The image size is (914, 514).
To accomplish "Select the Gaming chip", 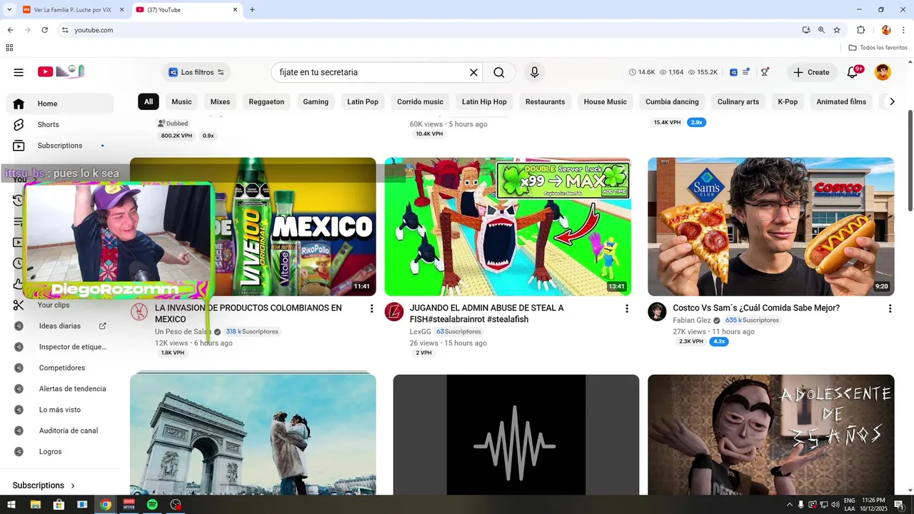I will point(316,101).
